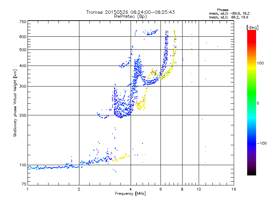Click the y-axis '600' tick label
The image size is (275, 206).
point(23,37)
